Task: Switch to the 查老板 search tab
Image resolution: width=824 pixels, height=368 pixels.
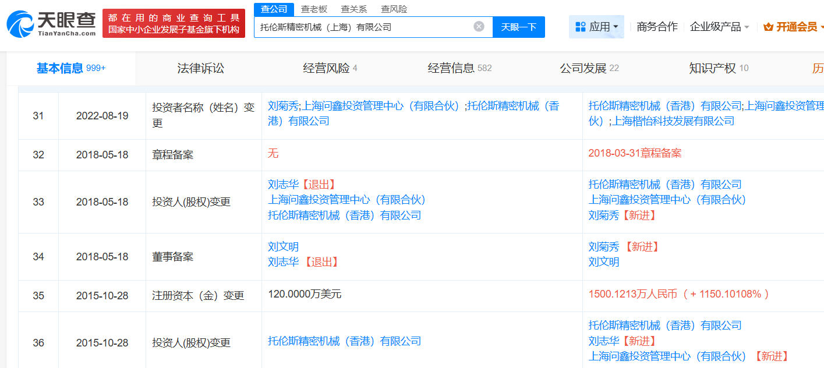Action: click(x=314, y=9)
